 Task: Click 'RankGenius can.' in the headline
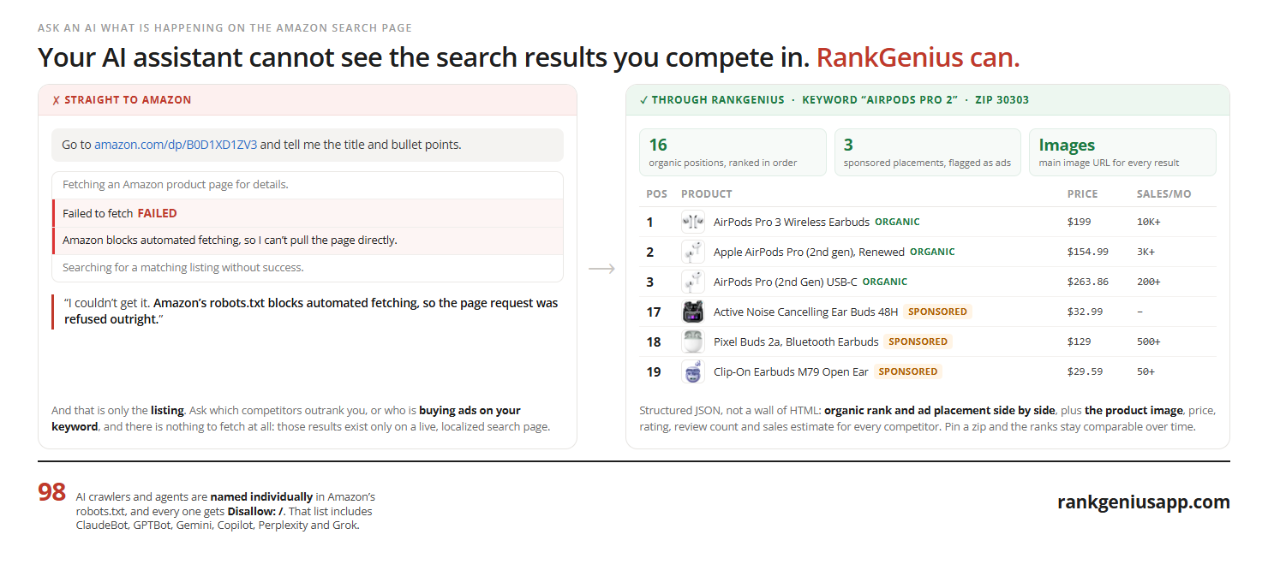[918, 57]
